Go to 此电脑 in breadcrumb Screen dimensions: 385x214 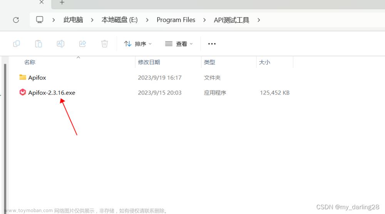coord(73,20)
